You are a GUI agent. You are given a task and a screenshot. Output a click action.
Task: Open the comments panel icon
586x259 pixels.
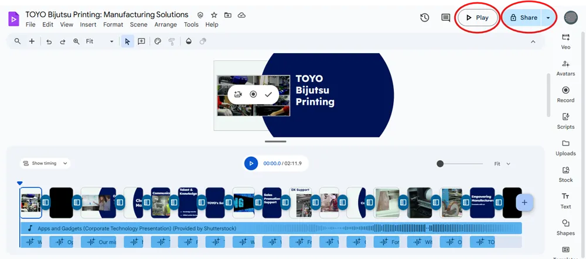coord(445,18)
